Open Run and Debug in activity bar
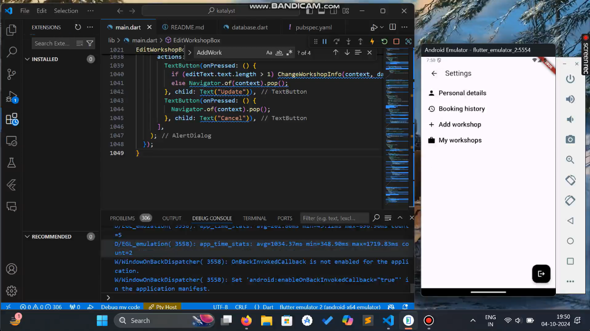The image size is (590, 331). tap(11, 97)
